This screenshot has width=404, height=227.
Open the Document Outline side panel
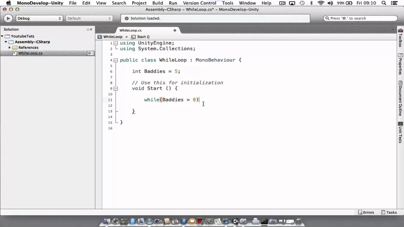400,98
